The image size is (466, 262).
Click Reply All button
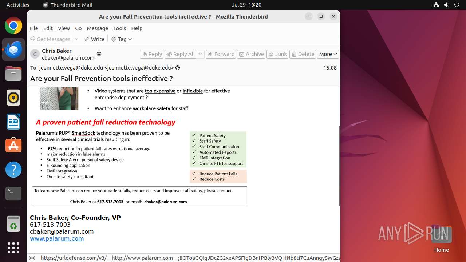pyautogui.click(x=181, y=54)
